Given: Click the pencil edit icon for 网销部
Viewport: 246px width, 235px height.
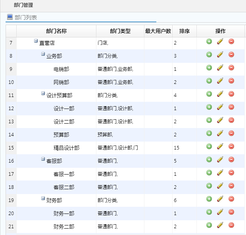Looking at the screenshot, I should click(x=220, y=81).
